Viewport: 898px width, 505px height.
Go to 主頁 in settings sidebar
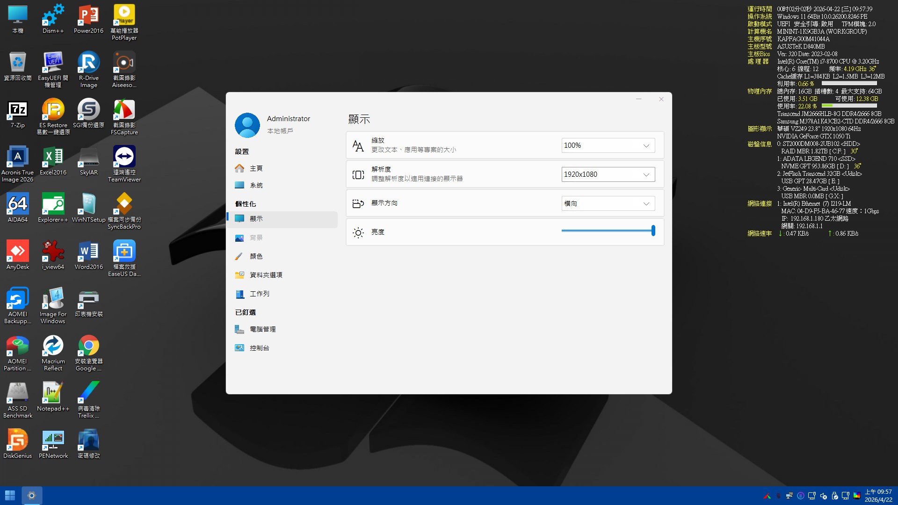click(256, 168)
